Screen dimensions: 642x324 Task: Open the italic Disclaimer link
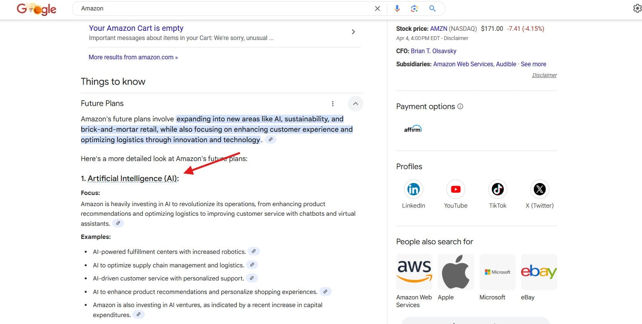(545, 75)
